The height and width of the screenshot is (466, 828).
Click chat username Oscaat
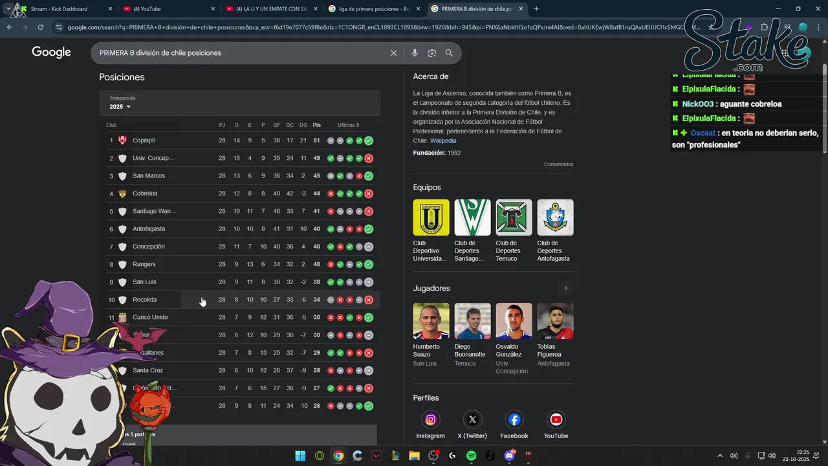(703, 133)
